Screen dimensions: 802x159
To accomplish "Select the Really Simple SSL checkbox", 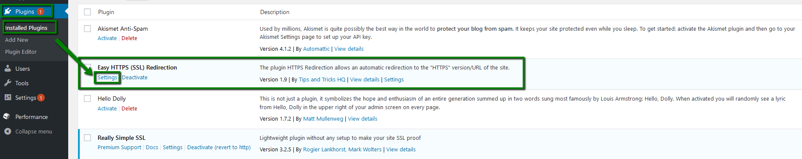I will (x=87, y=138).
